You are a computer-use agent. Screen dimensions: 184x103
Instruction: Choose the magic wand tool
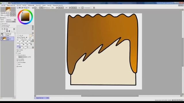(x=22, y=35)
